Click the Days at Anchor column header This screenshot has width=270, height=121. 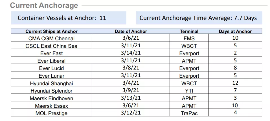235,32
